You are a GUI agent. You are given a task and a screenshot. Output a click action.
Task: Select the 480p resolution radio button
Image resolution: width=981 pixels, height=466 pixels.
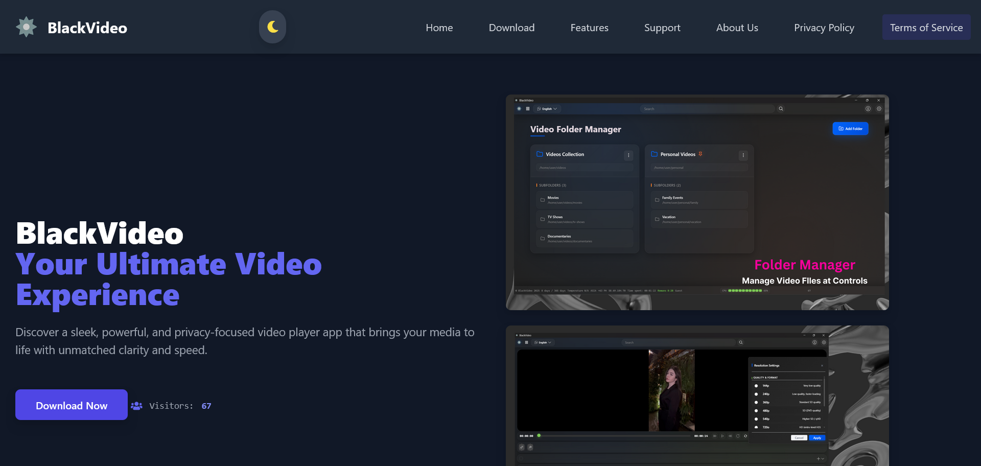coord(756,410)
